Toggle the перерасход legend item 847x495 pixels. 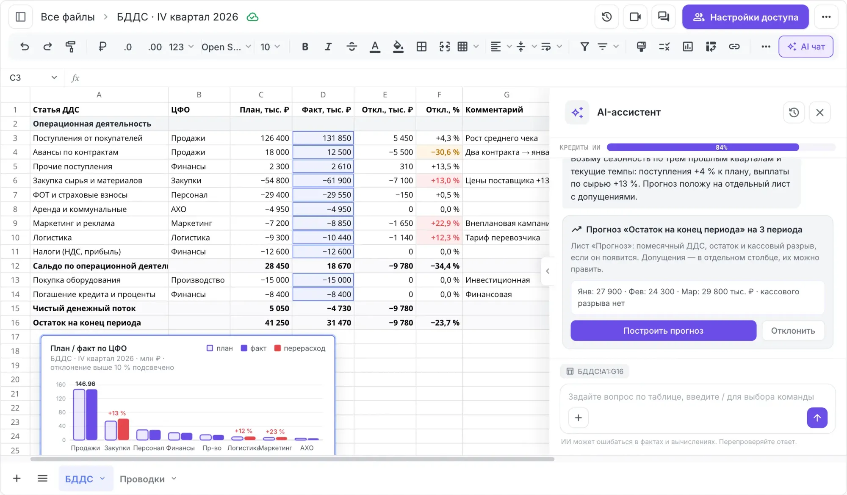click(x=300, y=348)
